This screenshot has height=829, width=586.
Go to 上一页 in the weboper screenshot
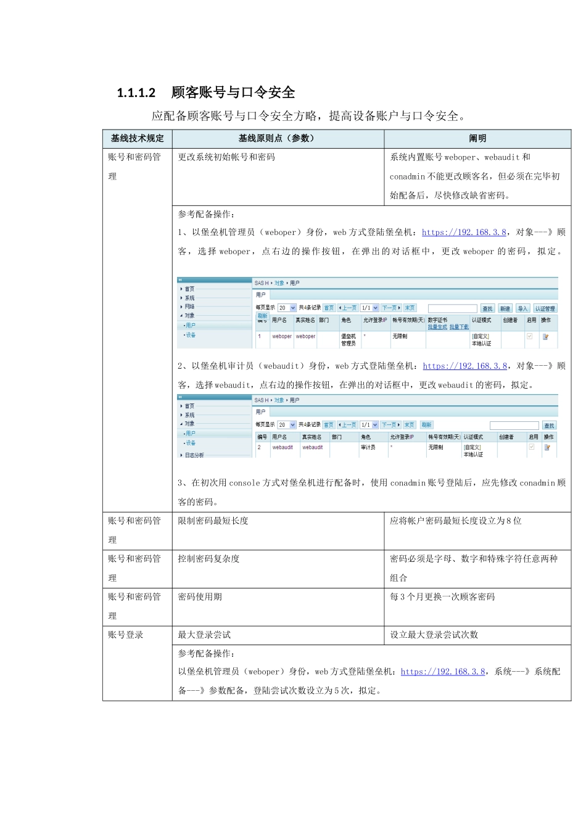pos(347,308)
